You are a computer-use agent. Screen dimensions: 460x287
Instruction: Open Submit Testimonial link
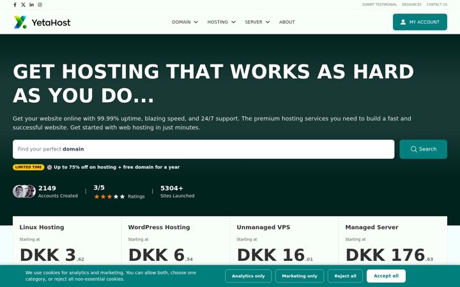point(379,4)
